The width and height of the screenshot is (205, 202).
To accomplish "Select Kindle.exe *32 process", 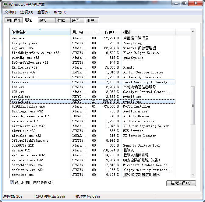I will point(93,67).
